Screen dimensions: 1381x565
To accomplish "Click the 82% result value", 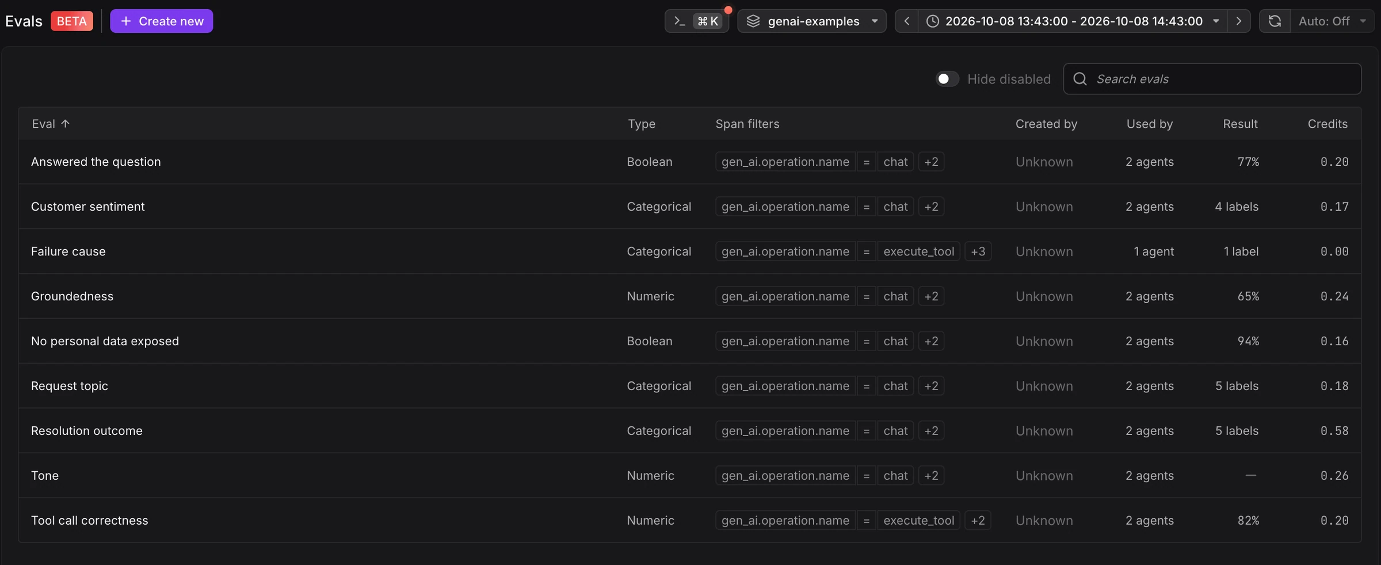I will [1248, 521].
